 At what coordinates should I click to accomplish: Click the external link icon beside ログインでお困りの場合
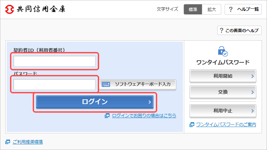click(107, 116)
